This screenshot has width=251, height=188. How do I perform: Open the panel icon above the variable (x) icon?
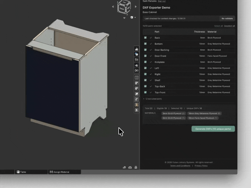[136, 65]
